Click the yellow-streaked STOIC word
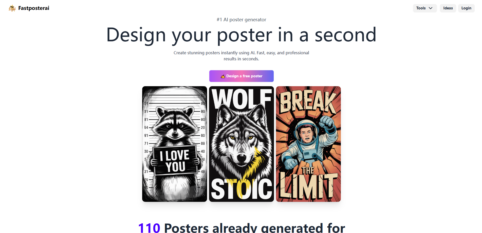 241,189
